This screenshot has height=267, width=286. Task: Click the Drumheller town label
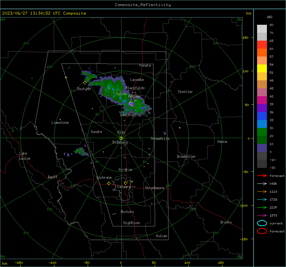pyautogui.click(x=186, y=157)
